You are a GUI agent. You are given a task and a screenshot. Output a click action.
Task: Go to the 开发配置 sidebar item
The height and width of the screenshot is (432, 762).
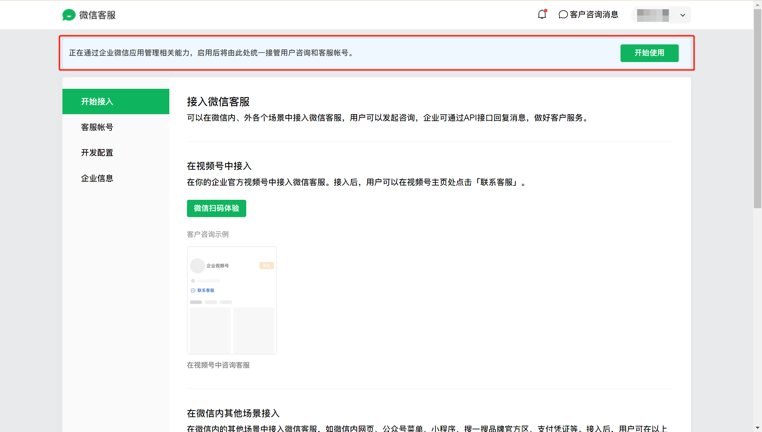[116, 153]
